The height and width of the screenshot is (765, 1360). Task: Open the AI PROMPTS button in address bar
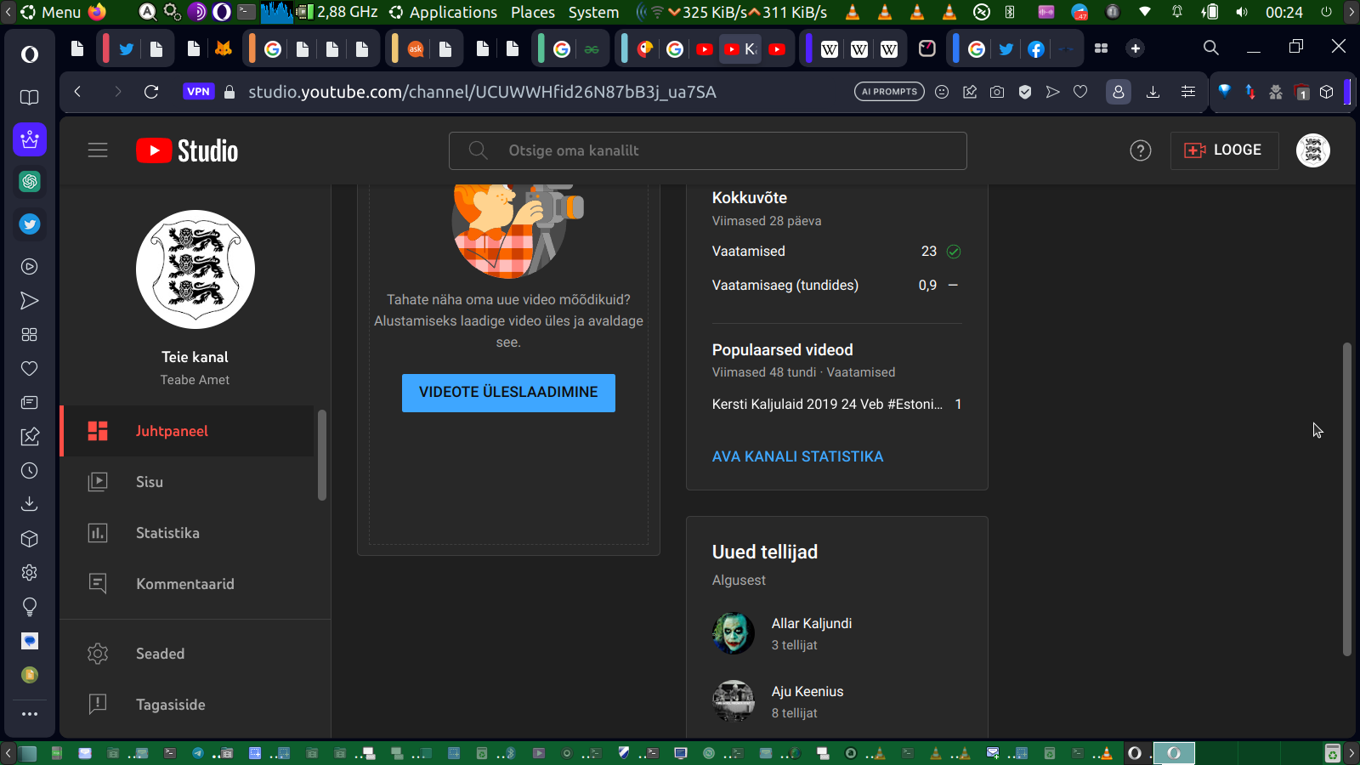pos(889,92)
